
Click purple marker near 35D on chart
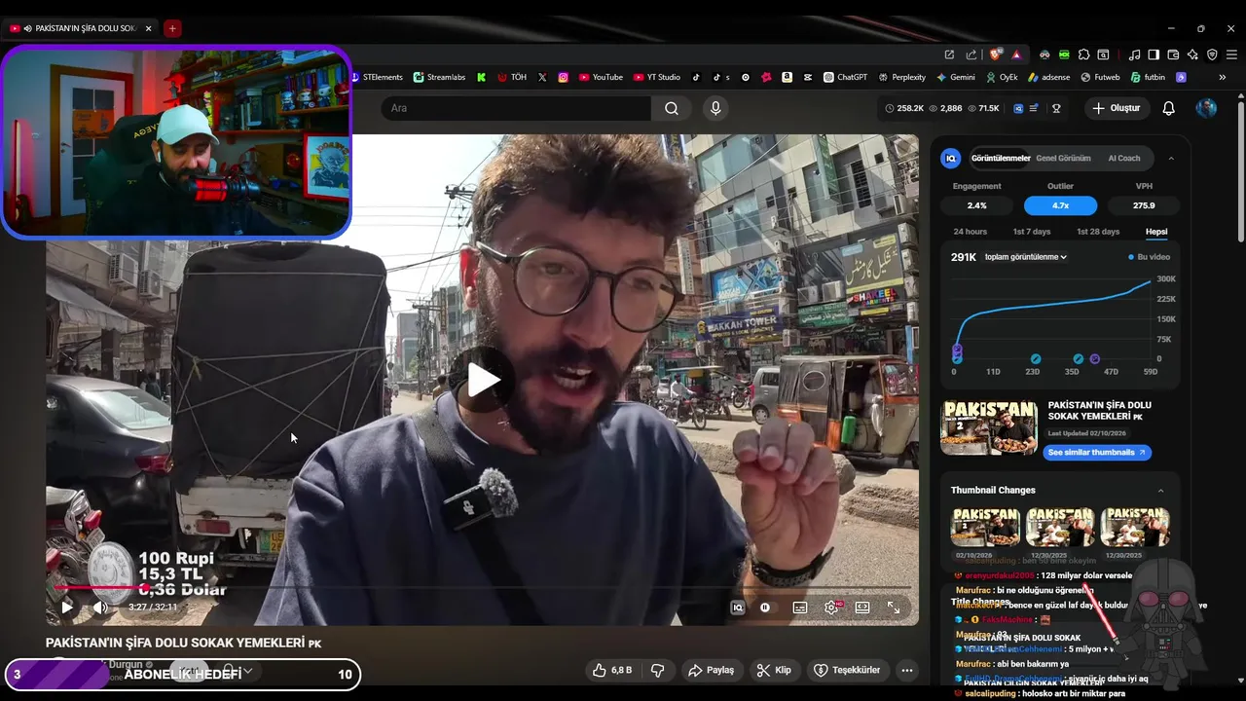1095,359
